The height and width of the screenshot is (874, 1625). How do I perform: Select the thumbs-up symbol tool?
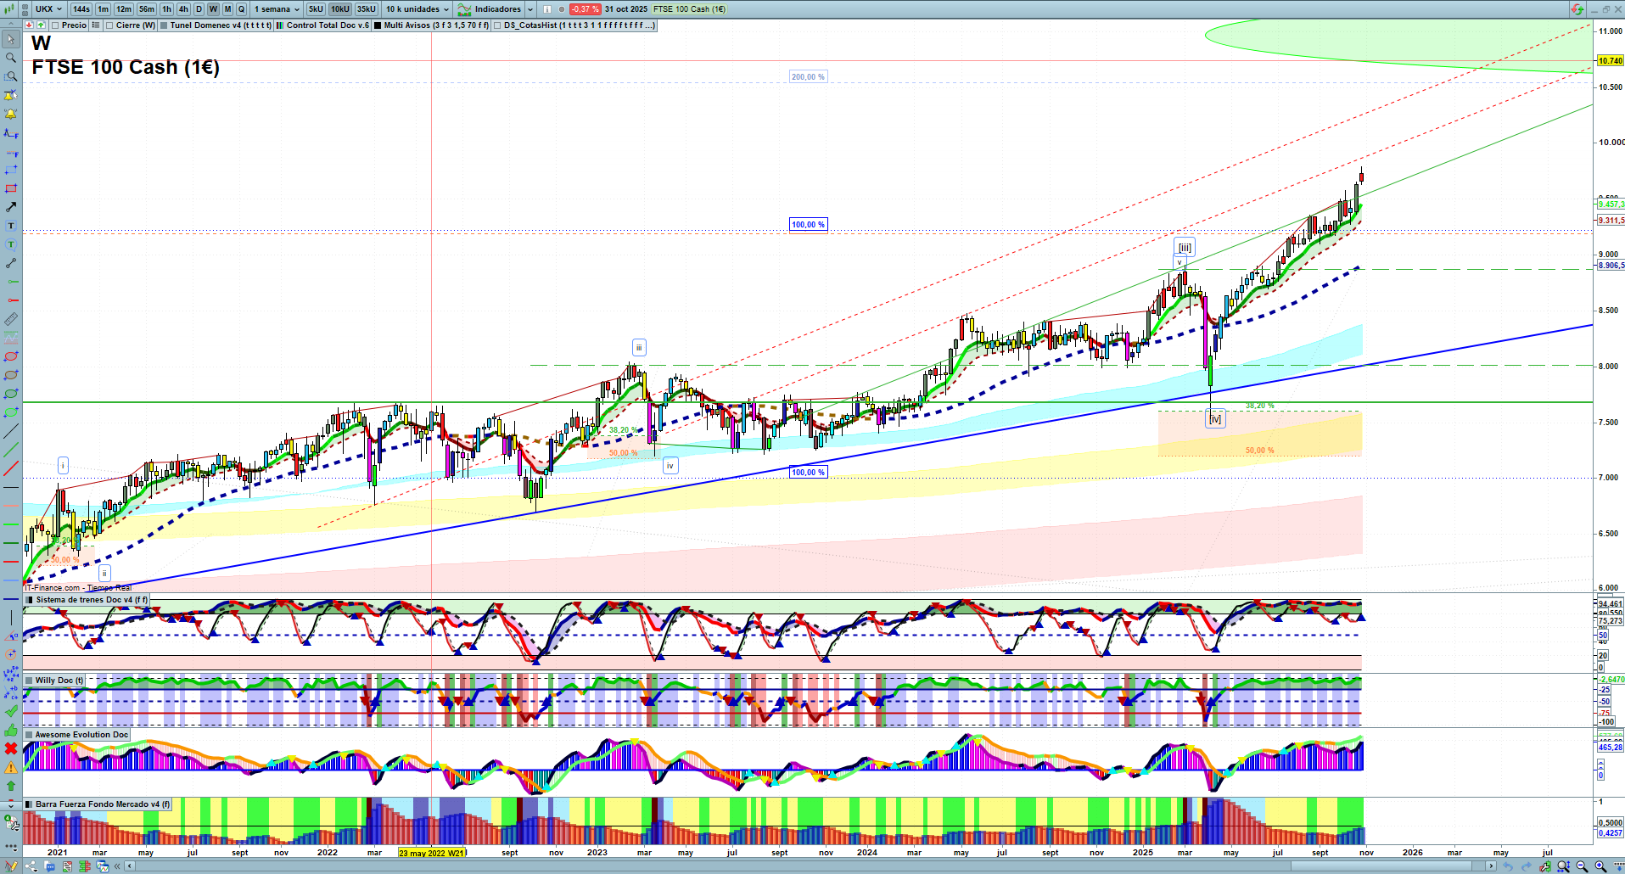tap(11, 730)
